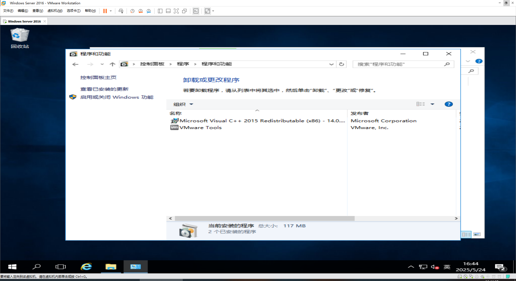Click the search magnifier in 程序和功能

tap(447, 64)
